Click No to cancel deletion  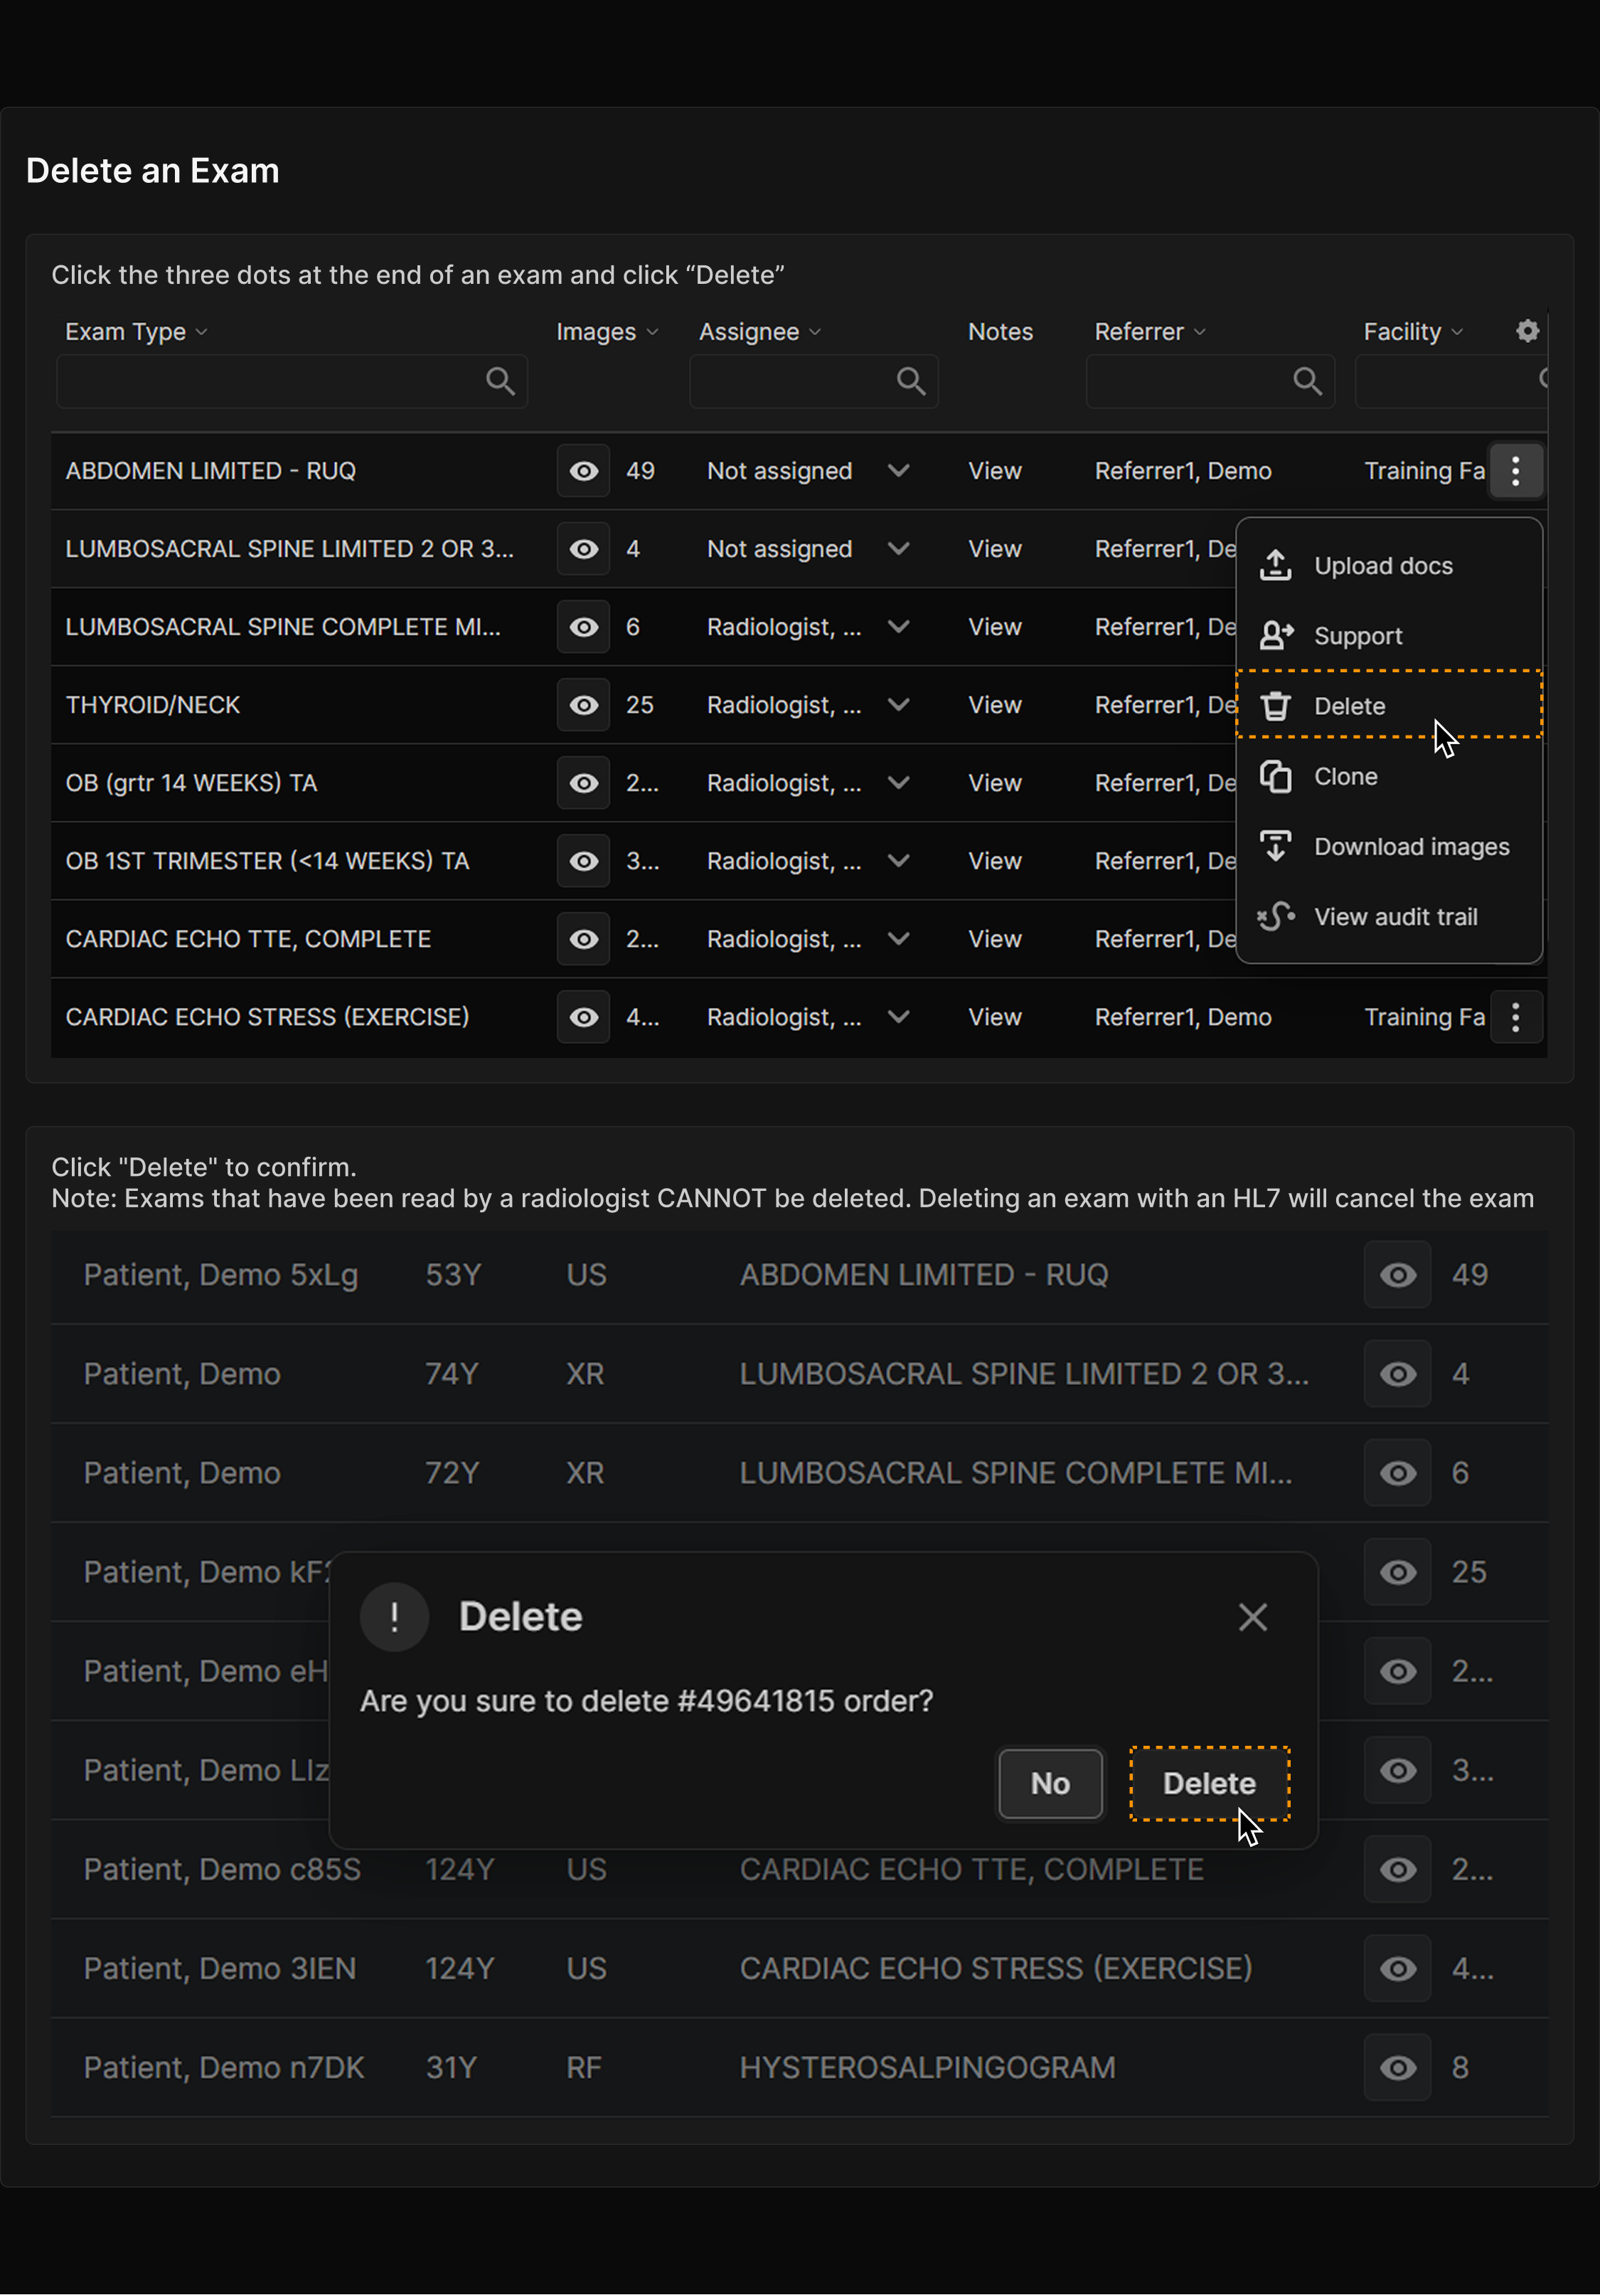(1050, 1783)
